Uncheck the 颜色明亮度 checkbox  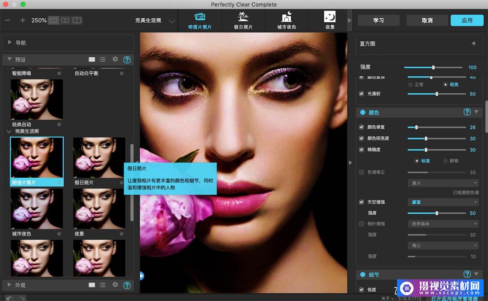[x=361, y=138]
